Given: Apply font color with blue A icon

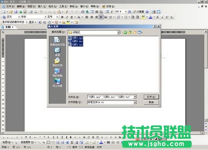Looking at the screenshot, I should (x=151, y=17).
